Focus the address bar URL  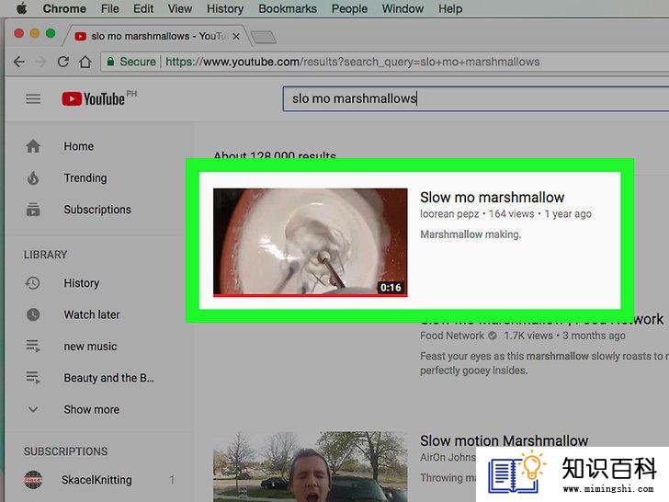(353, 62)
